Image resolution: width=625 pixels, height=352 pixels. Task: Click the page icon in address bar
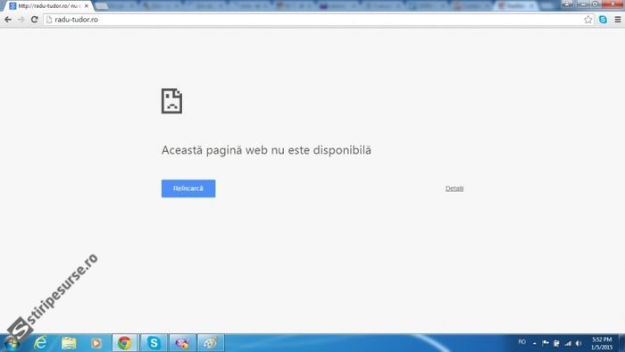[49, 20]
